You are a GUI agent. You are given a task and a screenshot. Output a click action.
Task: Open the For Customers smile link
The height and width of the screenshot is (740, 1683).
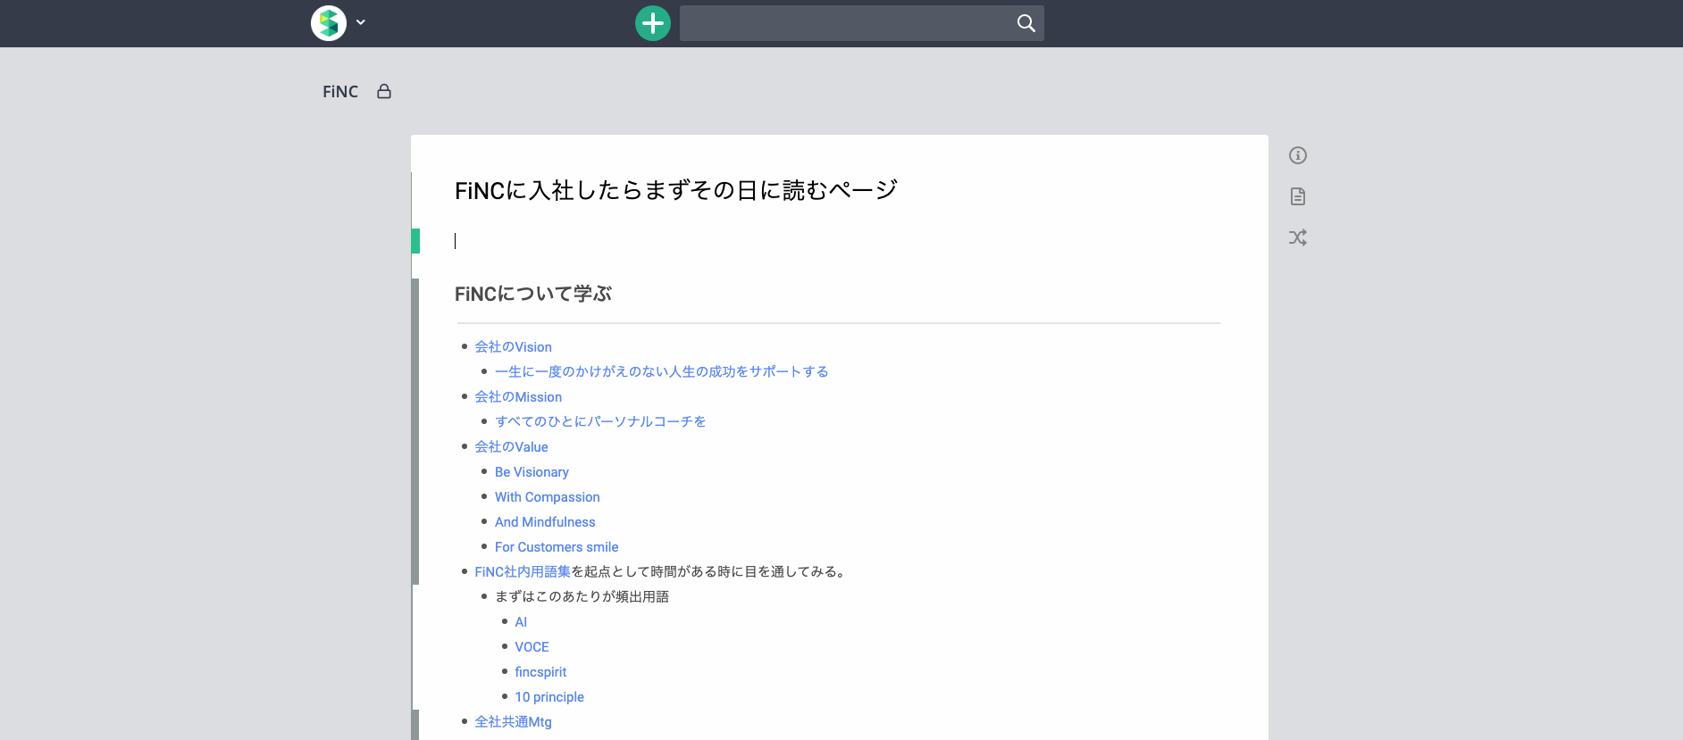[557, 547]
